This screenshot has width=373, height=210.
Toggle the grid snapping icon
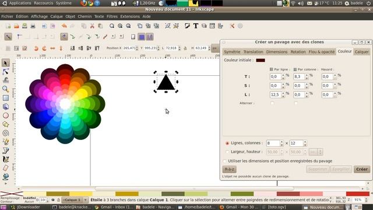pyautogui.click(x=142, y=37)
